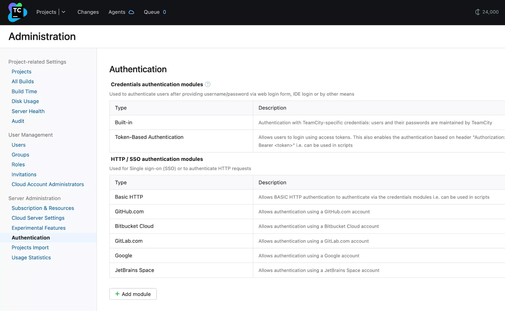
Task: Open Server Health page
Action: click(x=28, y=111)
